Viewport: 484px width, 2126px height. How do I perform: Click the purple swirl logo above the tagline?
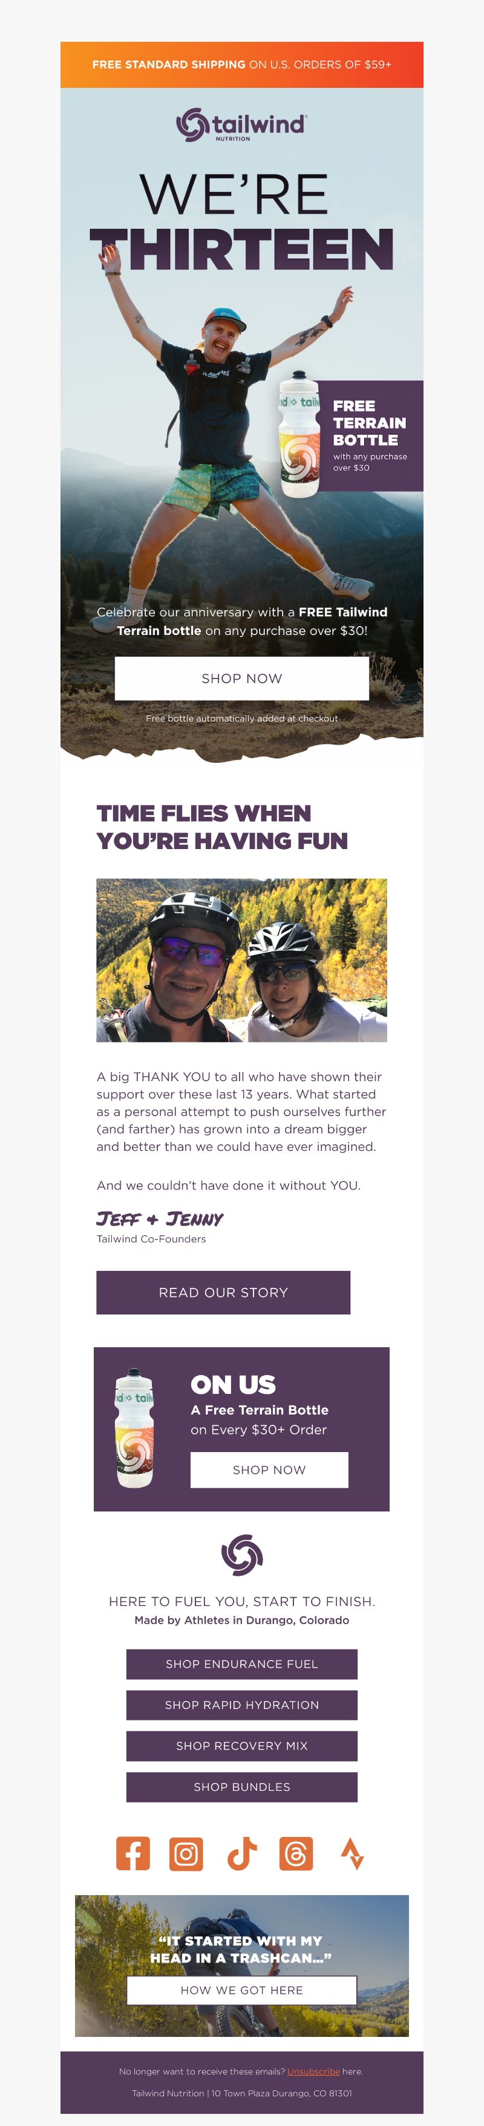pyautogui.click(x=241, y=1554)
